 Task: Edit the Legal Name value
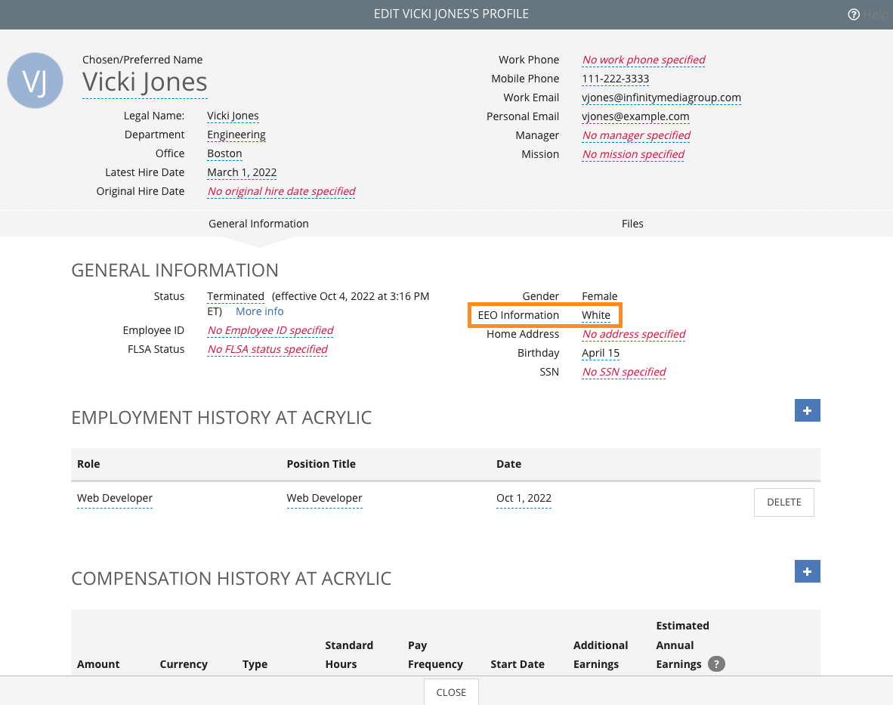(233, 116)
